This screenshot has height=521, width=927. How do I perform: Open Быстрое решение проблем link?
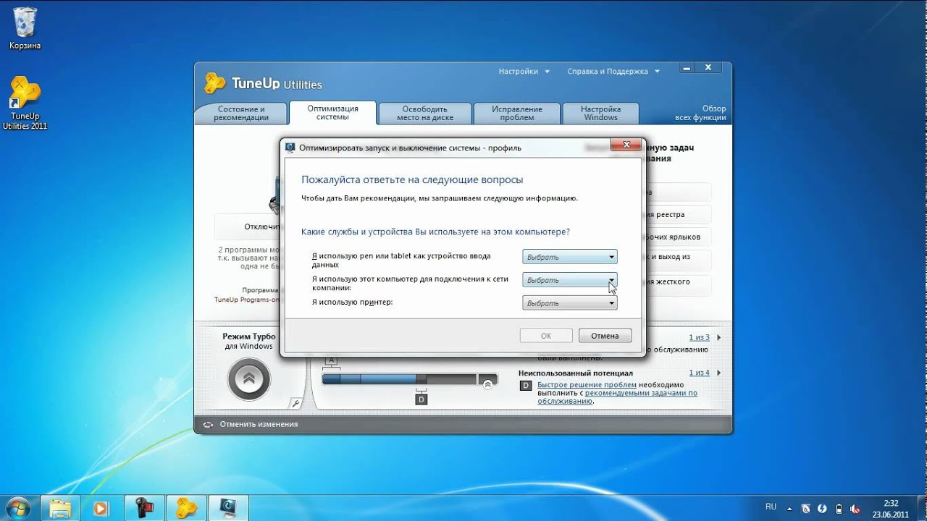[587, 385]
